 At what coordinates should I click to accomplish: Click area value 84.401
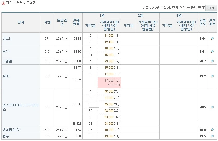pos(77,61)
